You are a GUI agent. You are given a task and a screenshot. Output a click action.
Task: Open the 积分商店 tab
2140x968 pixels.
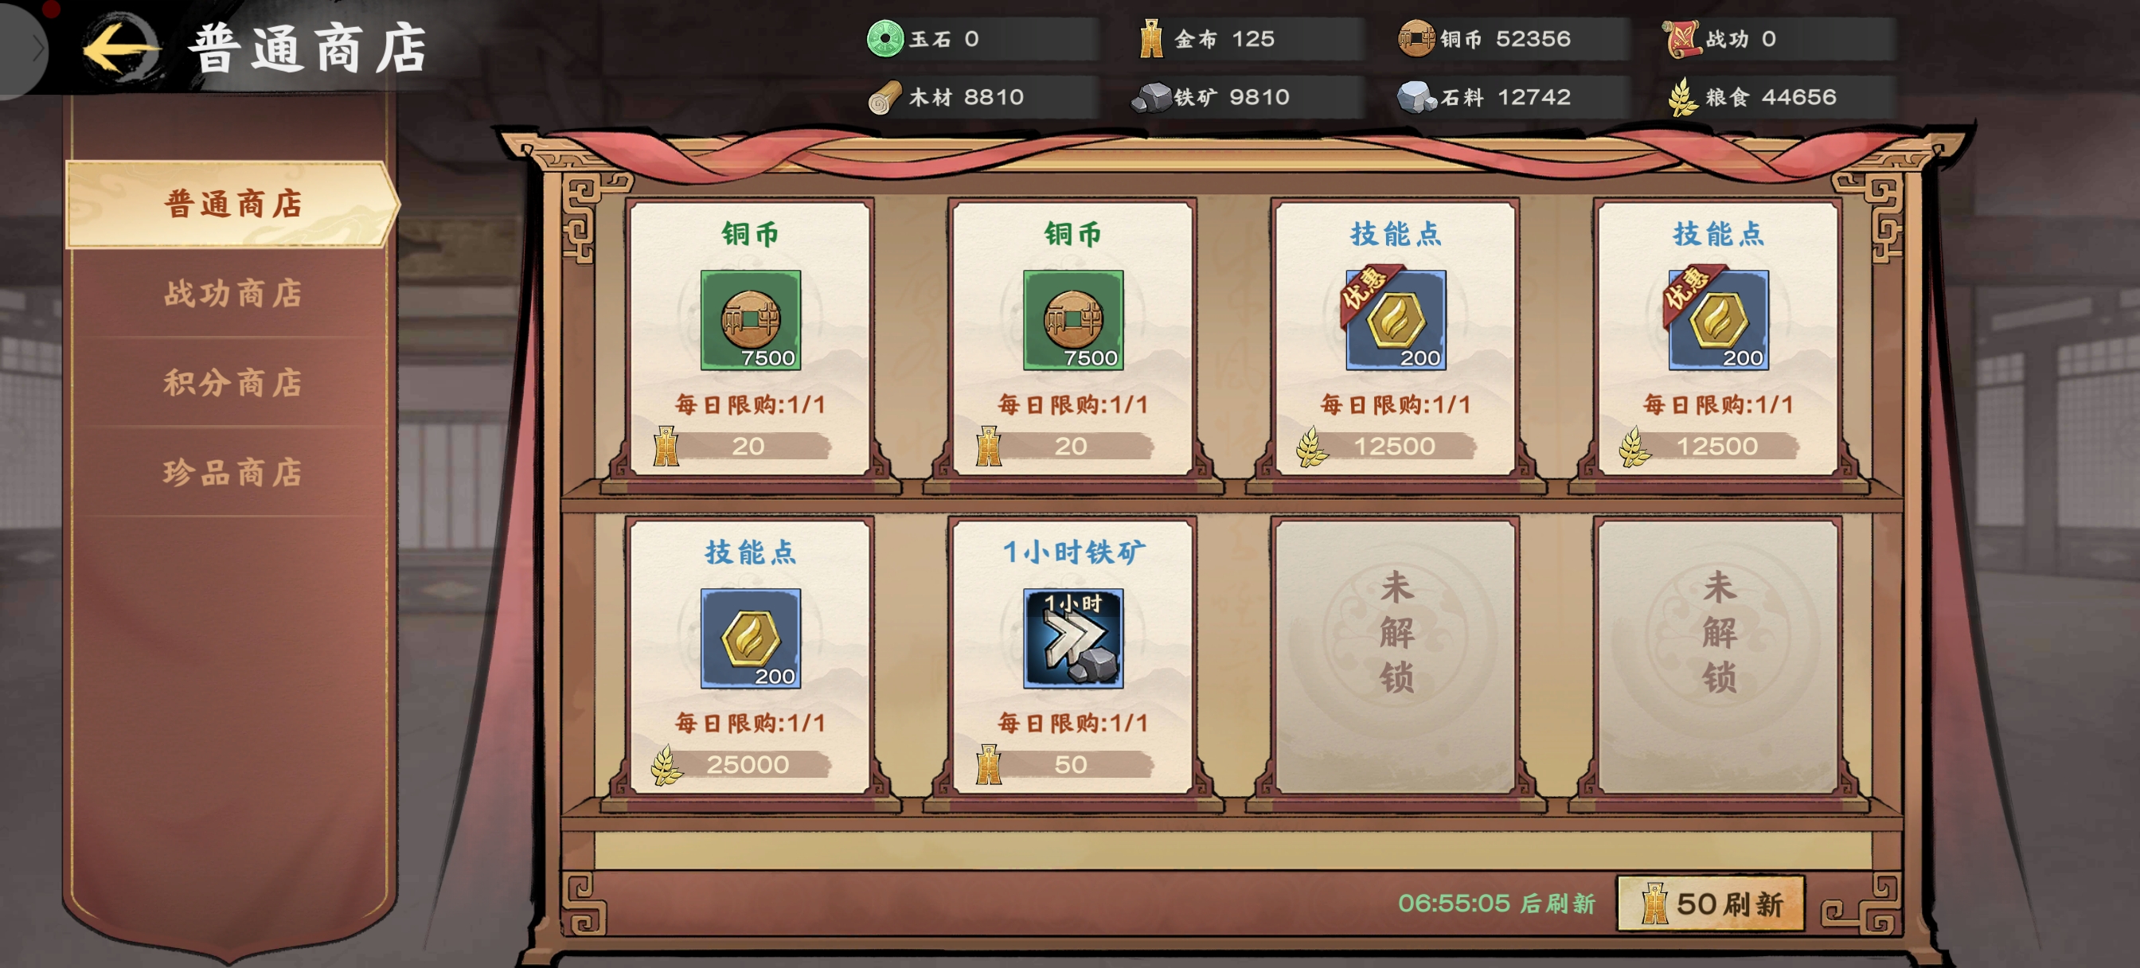(x=232, y=383)
